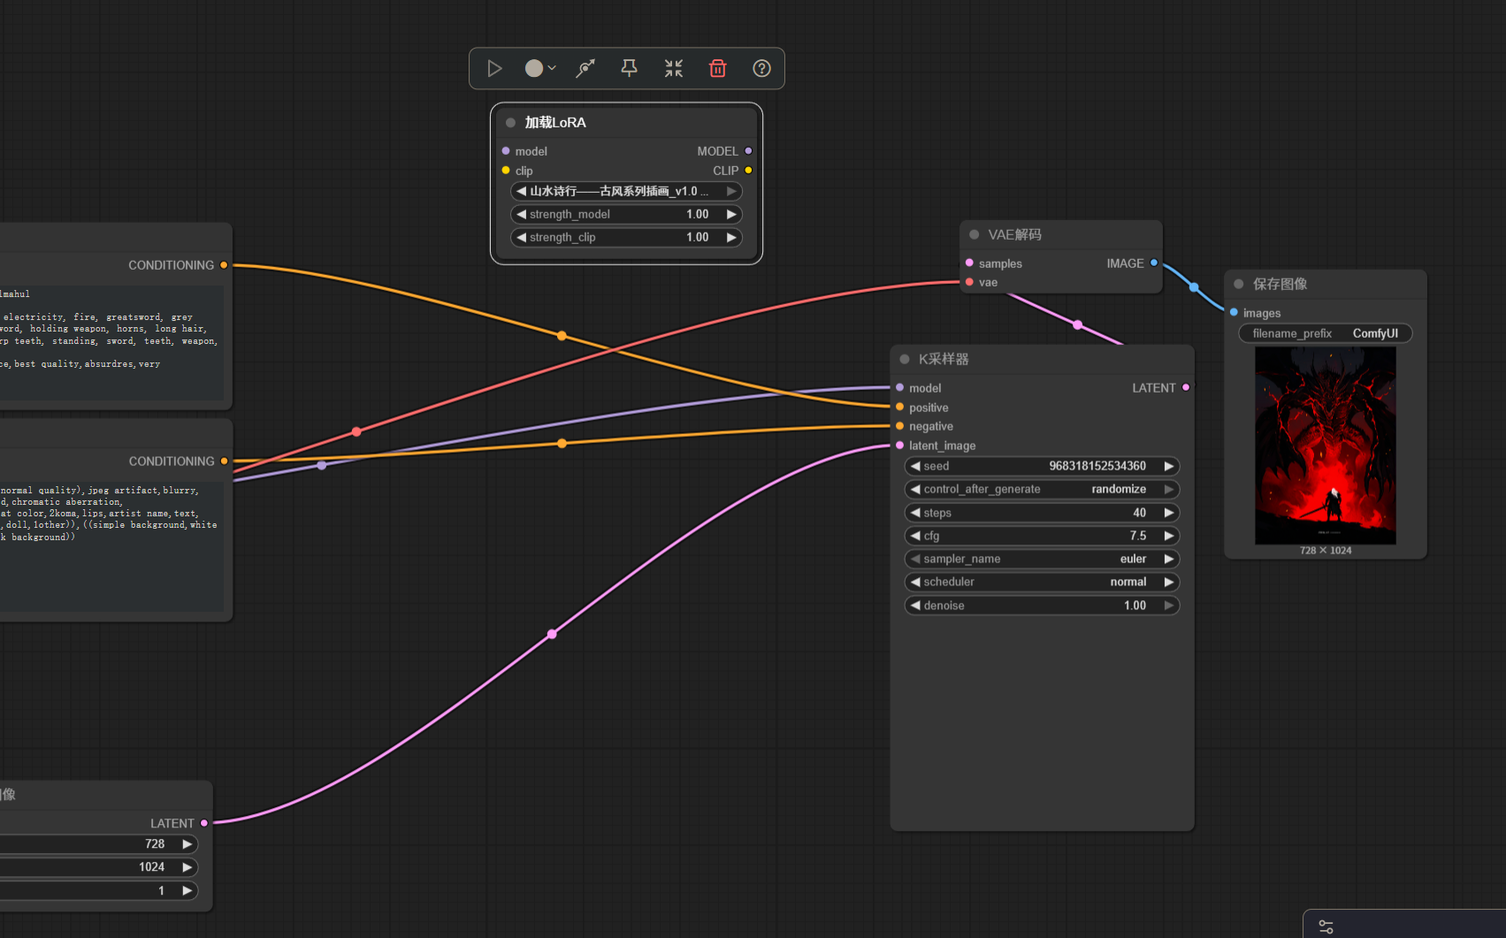The width and height of the screenshot is (1506, 938).
Task: Toggle collapse dot on the 加载LoRA node
Action: click(x=510, y=122)
